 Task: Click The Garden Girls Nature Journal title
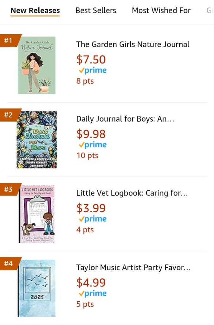coord(133,44)
